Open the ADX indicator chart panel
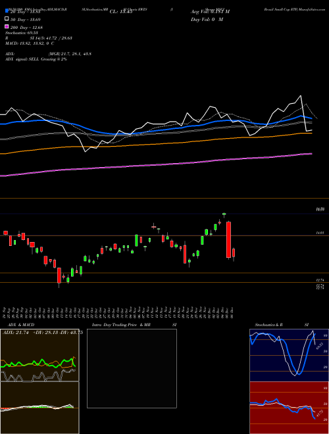This screenshot has width=329, height=434. click(39, 355)
